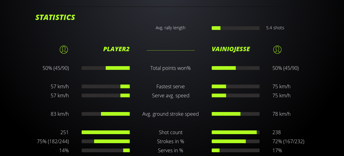The height and width of the screenshot is (156, 344).
Task: Click the PLAYER2 profile avatar icon
Action: pyautogui.click(x=64, y=49)
